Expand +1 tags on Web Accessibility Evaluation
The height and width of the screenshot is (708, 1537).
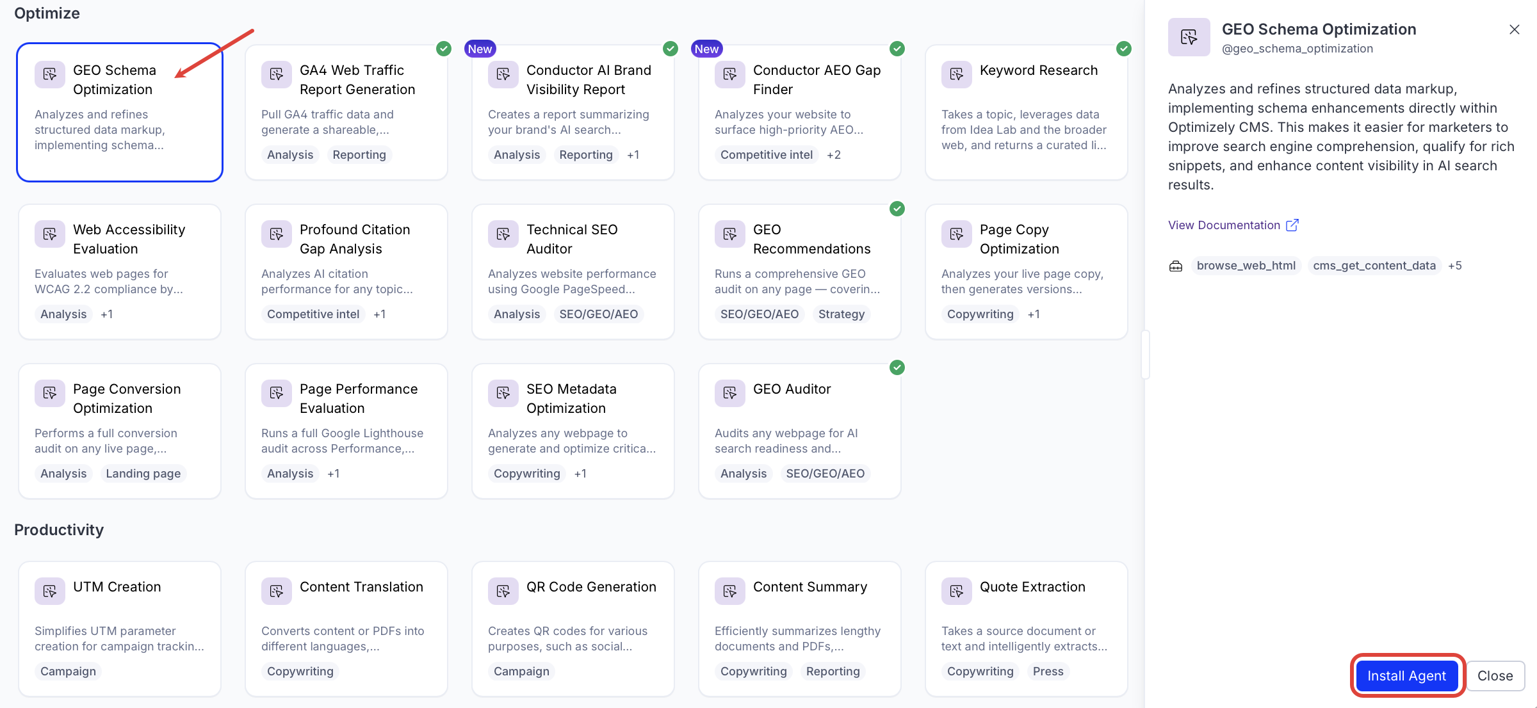click(x=106, y=314)
